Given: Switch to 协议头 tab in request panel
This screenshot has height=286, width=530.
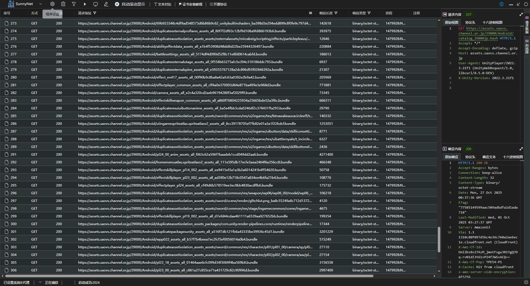Looking at the screenshot, I should point(470,23).
